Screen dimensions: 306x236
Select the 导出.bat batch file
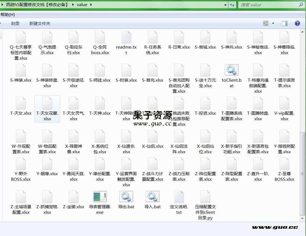point(126,197)
